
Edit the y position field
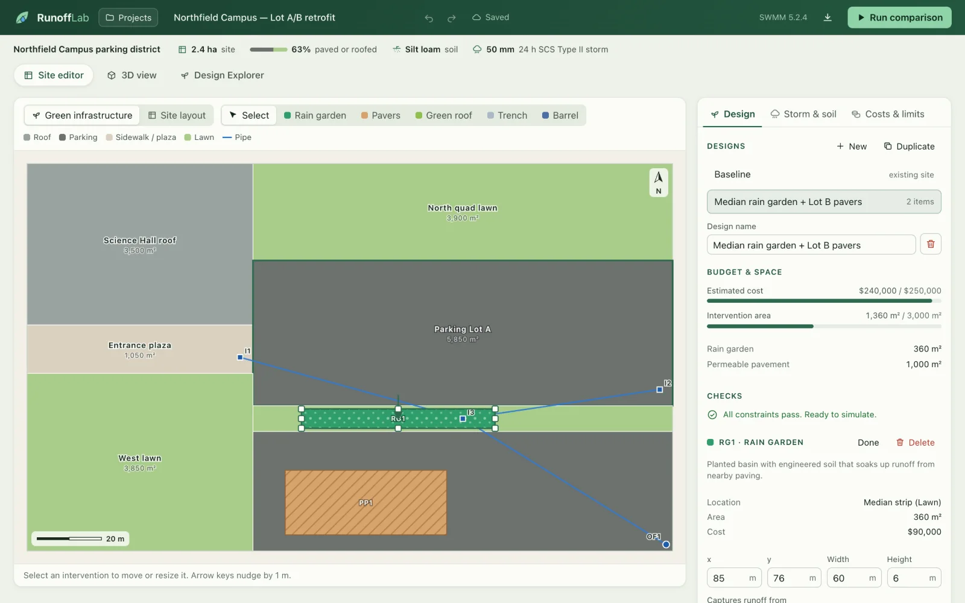794,578
